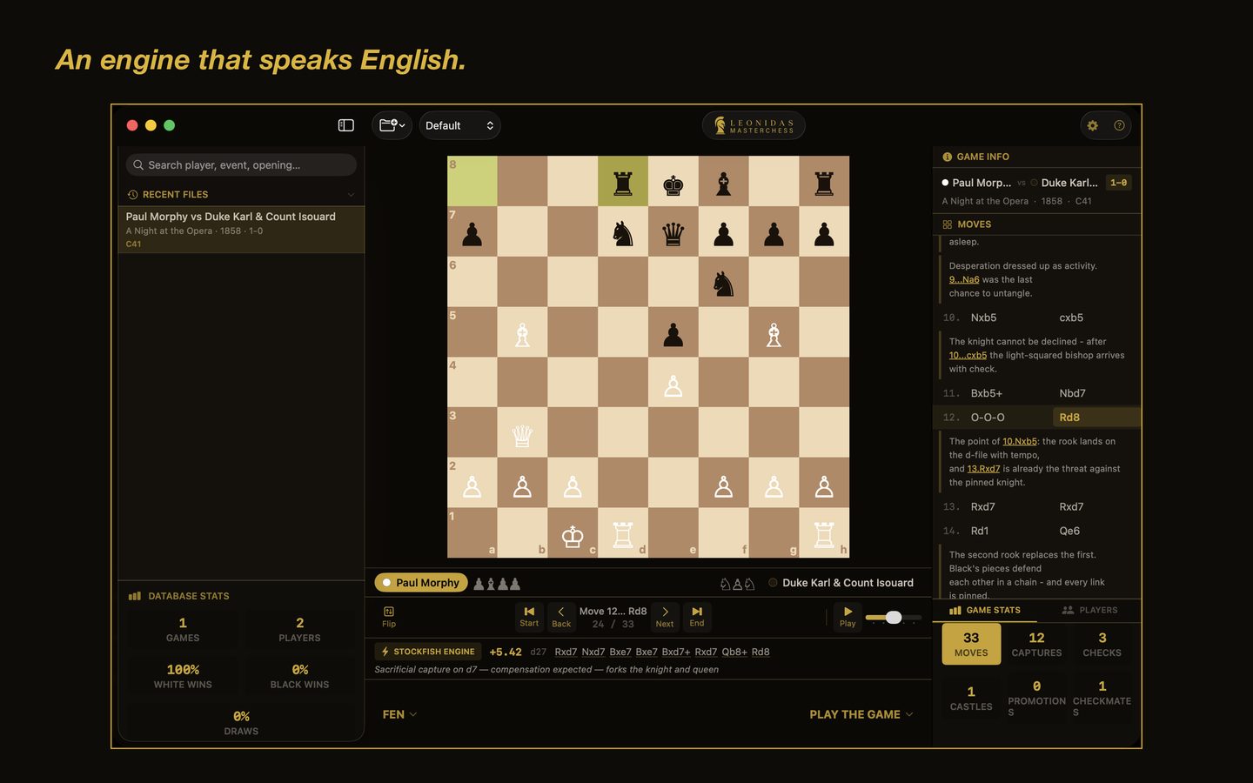The width and height of the screenshot is (1253, 783).
Task: Click the Moves section header icon
Action: tap(947, 224)
